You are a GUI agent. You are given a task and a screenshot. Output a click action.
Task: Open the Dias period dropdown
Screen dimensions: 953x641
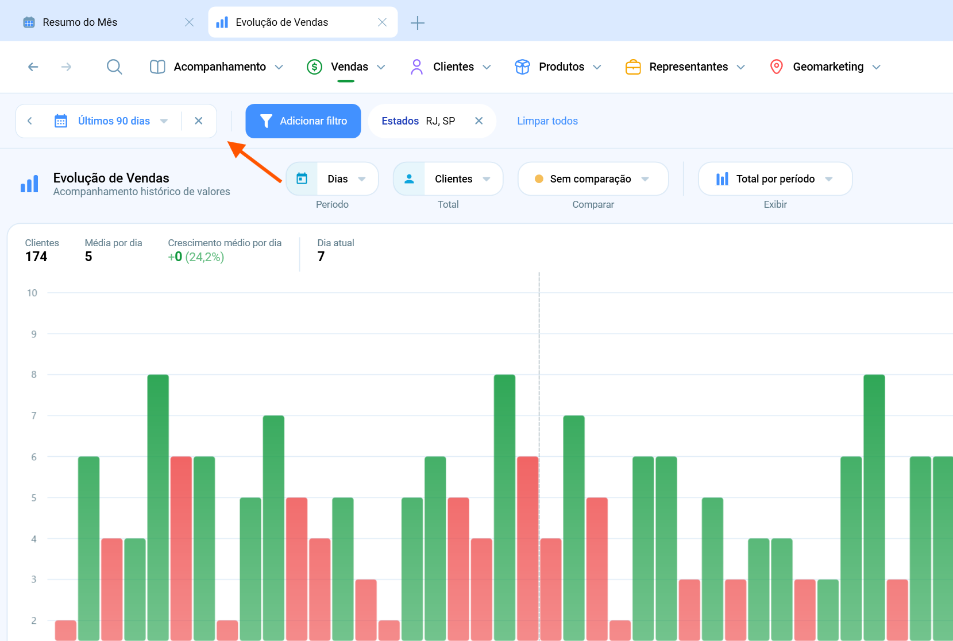[332, 179]
